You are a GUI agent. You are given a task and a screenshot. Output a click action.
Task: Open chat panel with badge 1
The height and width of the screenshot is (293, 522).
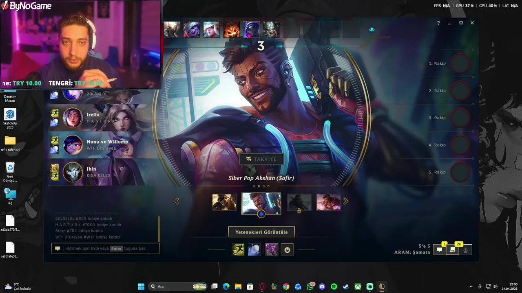440,250
